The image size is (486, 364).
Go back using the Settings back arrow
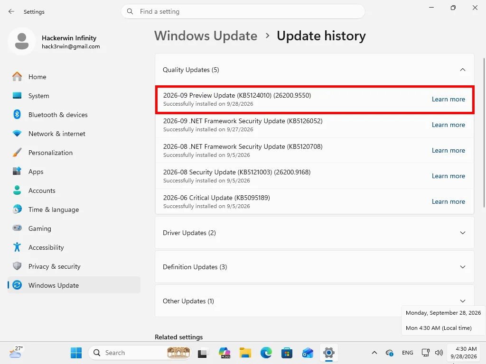pos(11,11)
